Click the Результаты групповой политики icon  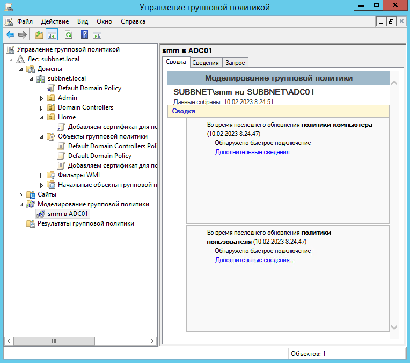point(31,223)
